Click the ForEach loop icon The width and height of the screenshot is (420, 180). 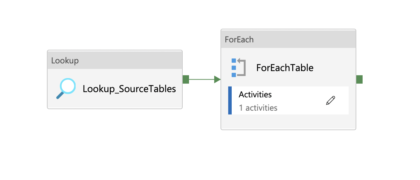238,68
